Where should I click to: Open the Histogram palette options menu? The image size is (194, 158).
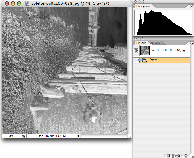tap(191, 7)
